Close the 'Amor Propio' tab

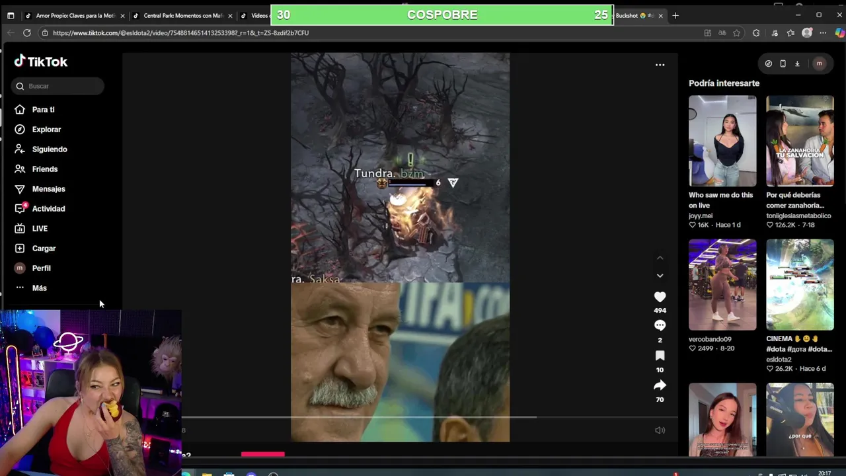[x=122, y=16]
